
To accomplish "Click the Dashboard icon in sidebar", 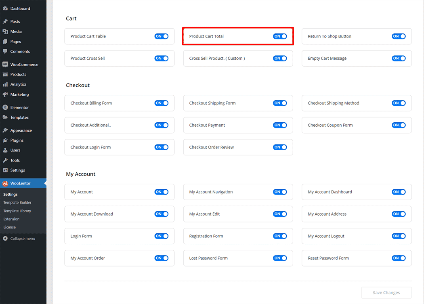I will click(5, 8).
